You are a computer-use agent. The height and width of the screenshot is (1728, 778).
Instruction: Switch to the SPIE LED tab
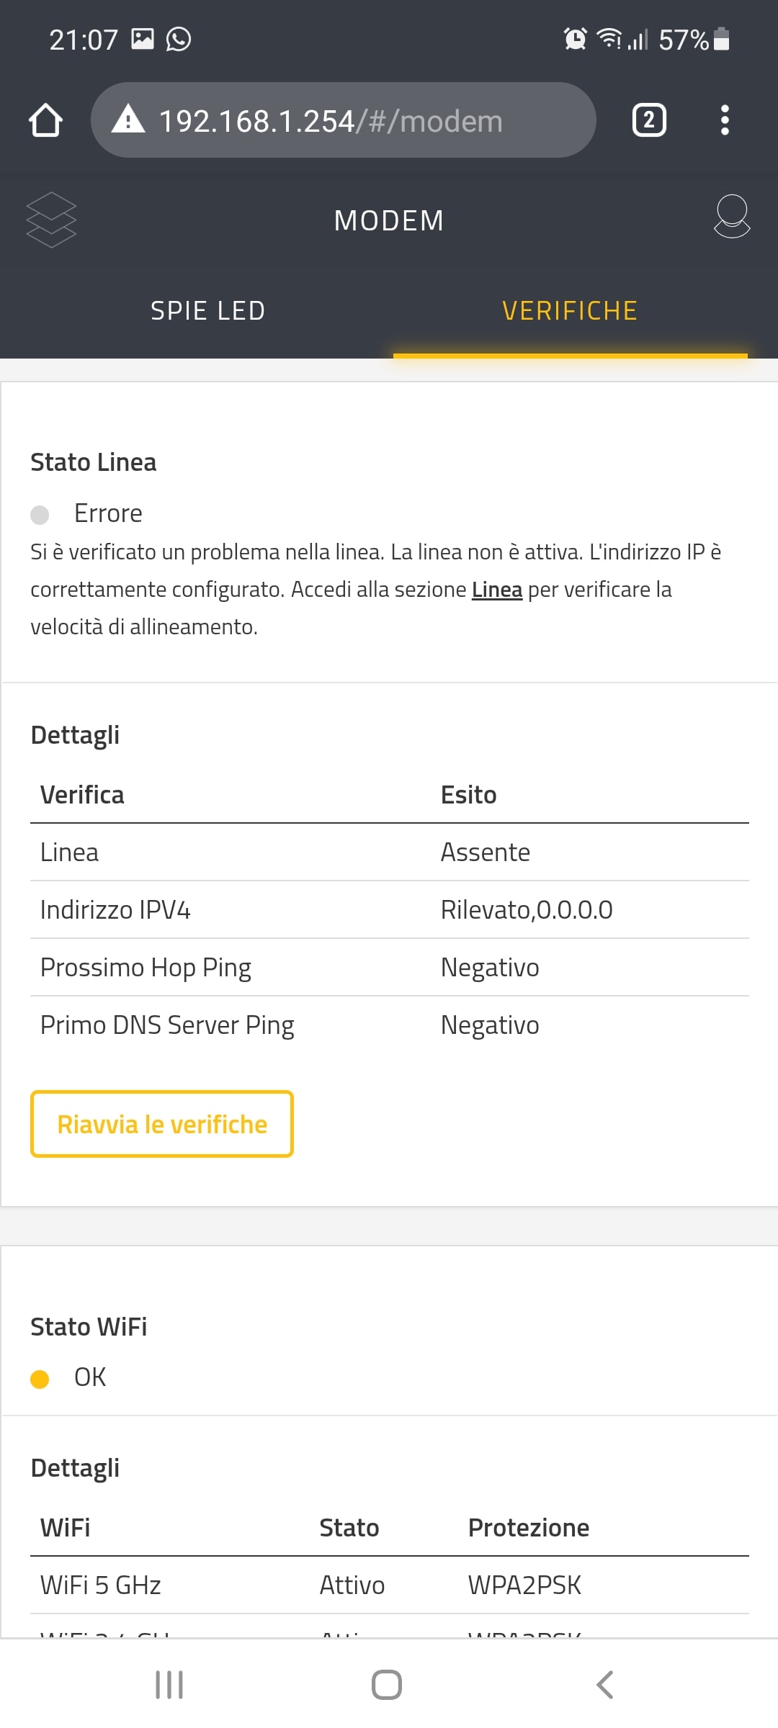207,311
